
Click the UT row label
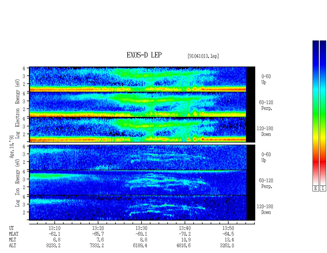pyautogui.click(x=11, y=228)
